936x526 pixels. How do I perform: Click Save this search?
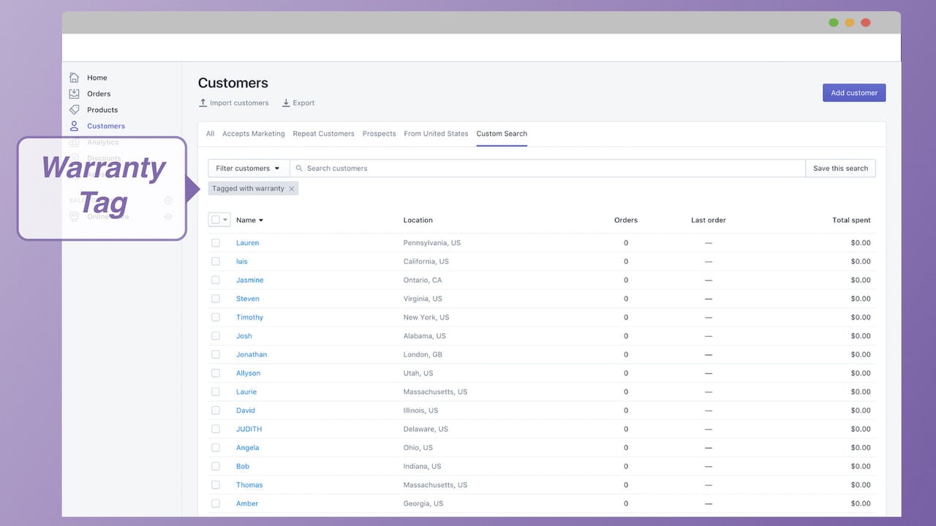[x=840, y=168]
